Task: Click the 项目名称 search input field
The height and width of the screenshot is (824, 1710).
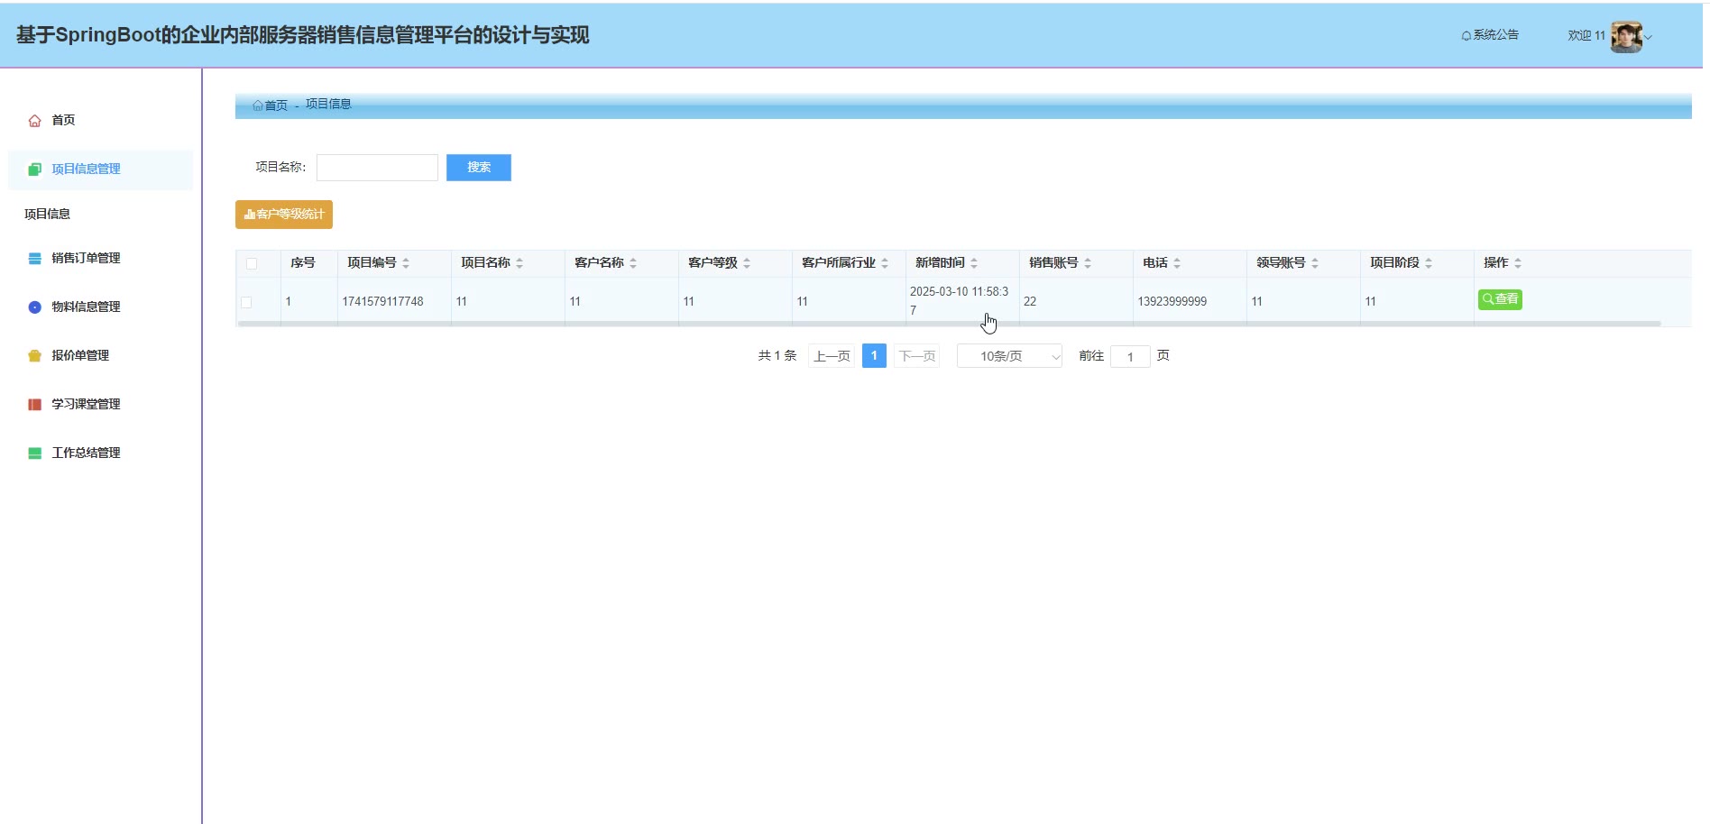Action: 377,168
